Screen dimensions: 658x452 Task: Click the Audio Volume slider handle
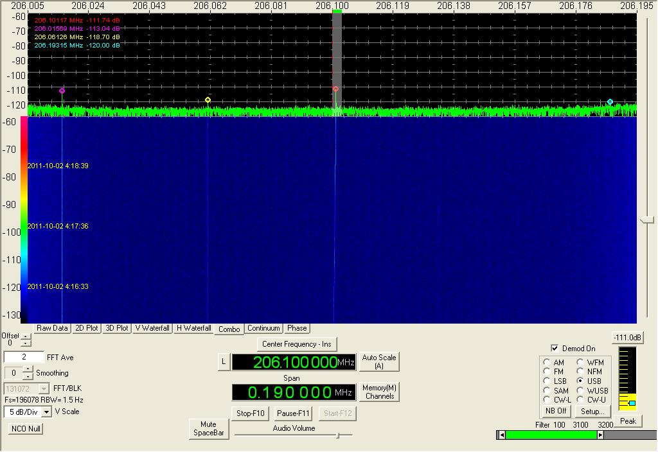point(337,435)
